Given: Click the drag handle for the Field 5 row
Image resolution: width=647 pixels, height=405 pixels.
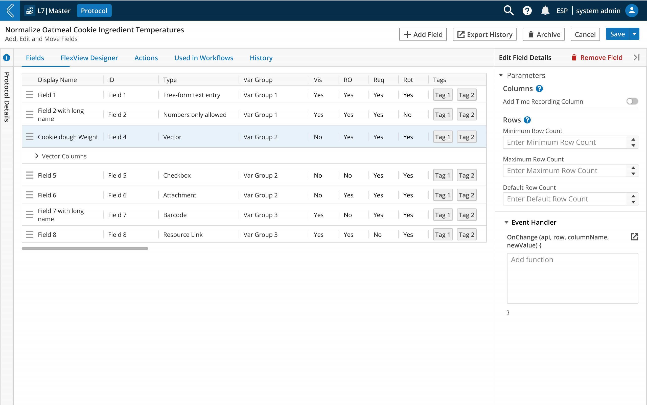Looking at the screenshot, I should point(30,175).
